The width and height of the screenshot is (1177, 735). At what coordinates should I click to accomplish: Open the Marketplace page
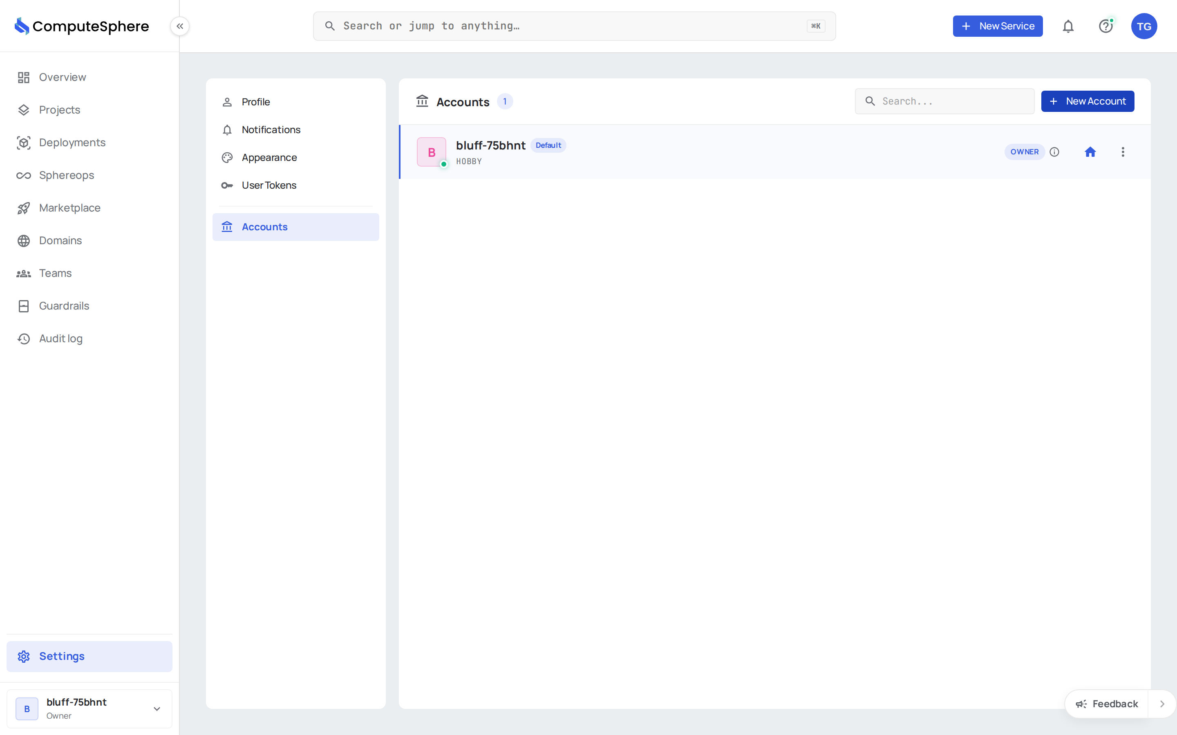[90, 208]
